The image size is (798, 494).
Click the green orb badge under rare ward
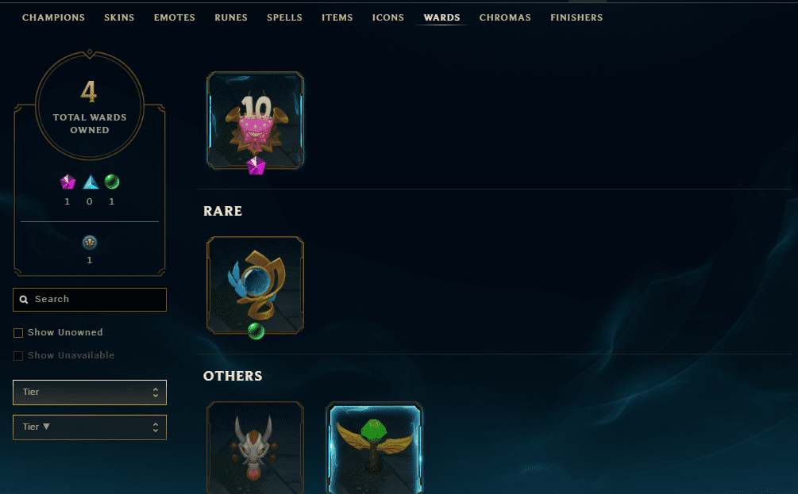256,331
